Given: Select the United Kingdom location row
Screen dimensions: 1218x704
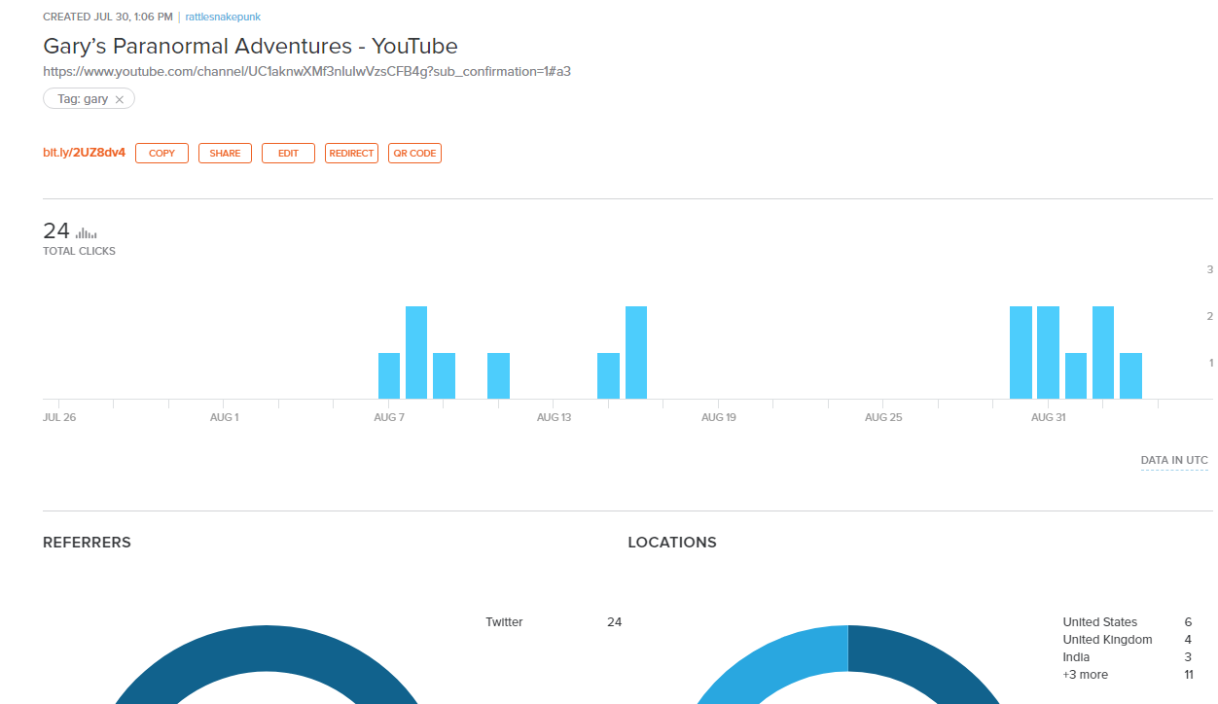Looking at the screenshot, I should pyautogui.click(x=1127, y=640).
